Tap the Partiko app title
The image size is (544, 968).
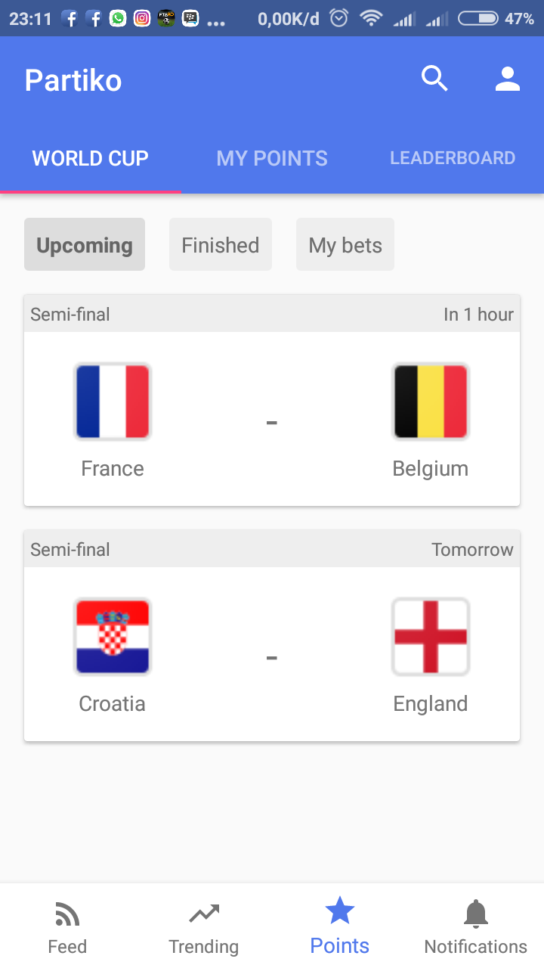[x=73, y=80]
